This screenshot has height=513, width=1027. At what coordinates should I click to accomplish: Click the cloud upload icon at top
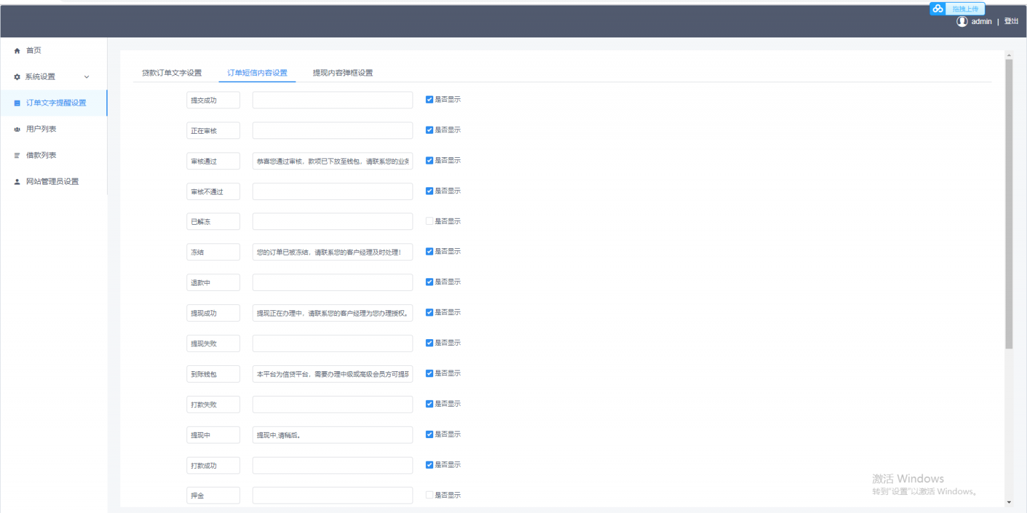938,9
